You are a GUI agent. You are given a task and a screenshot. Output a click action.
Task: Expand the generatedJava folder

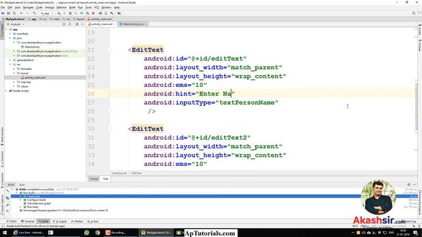(x=11, y=60)
